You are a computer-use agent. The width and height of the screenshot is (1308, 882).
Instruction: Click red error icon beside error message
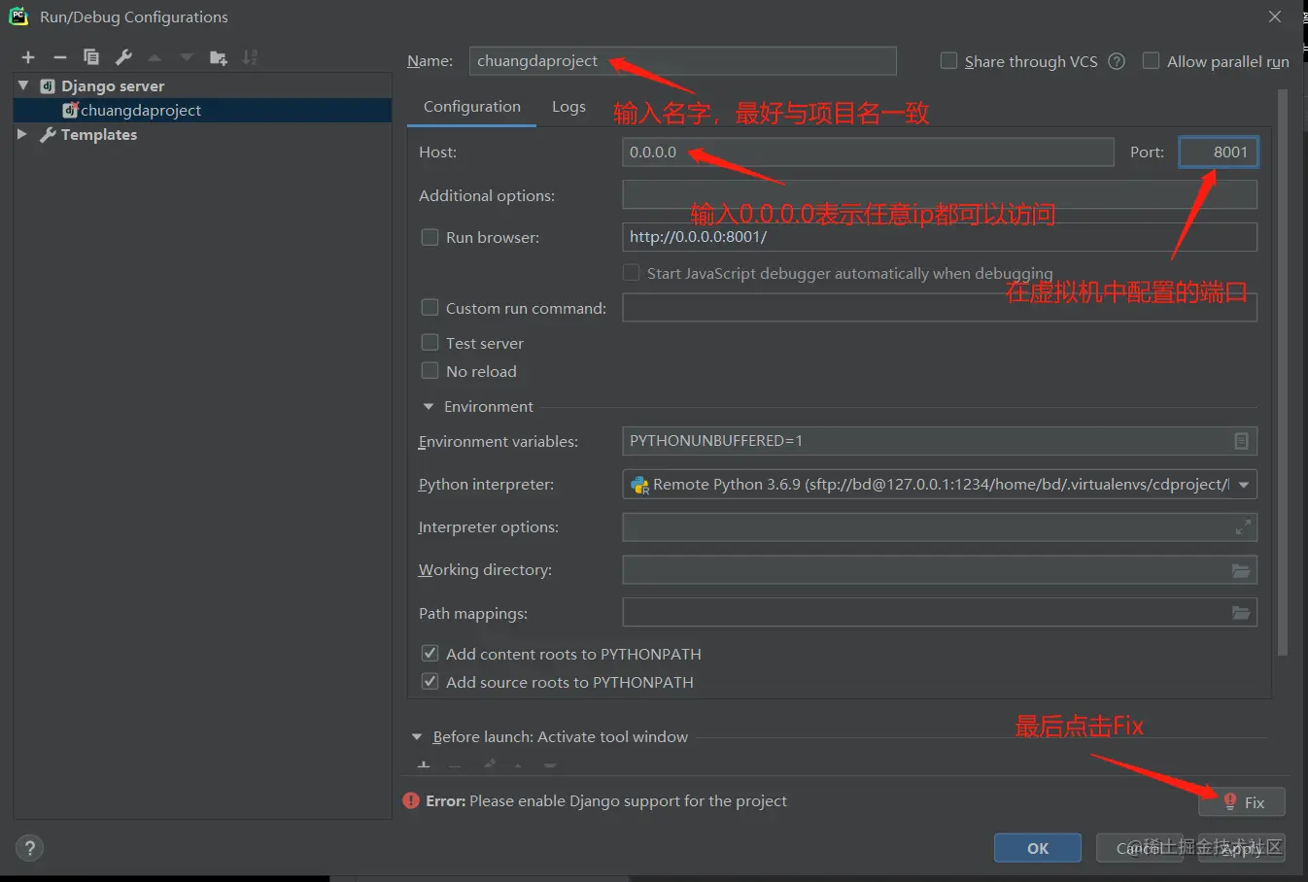412,801
